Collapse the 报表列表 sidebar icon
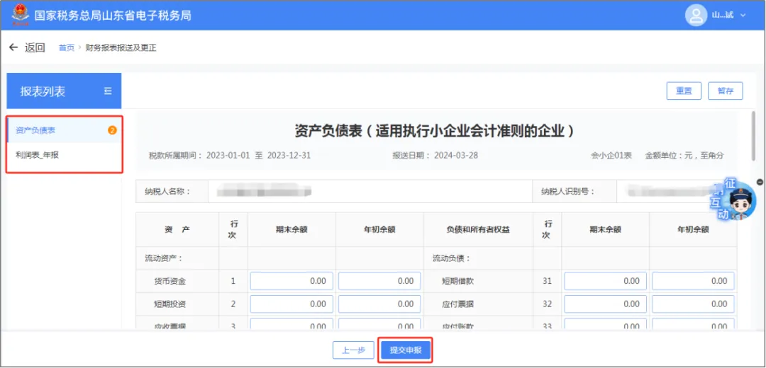This screenshot has height=368, width=766. tap(108, 91)
